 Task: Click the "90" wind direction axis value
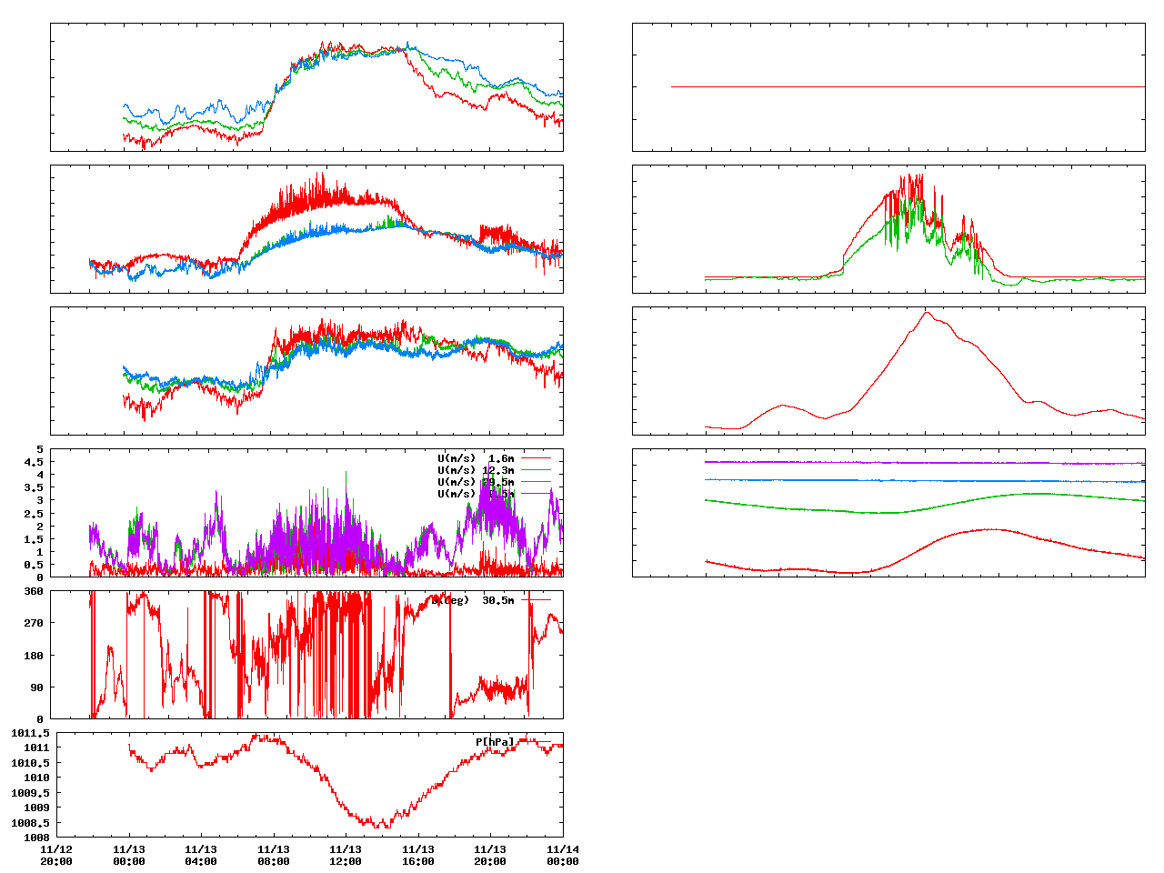36,687
